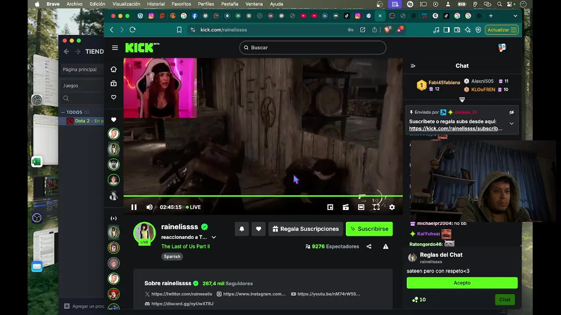Image resolution: width=561 pixels, height=315 pixels.
Task: Open the Historial menu
Action: 156,4
